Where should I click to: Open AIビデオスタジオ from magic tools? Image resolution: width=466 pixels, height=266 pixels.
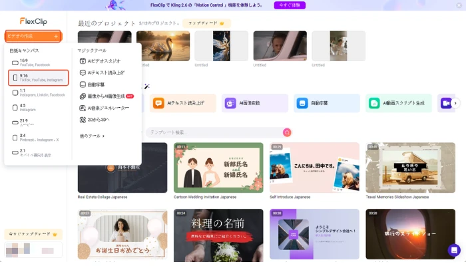pyautogui.click(x=100, y=61)
